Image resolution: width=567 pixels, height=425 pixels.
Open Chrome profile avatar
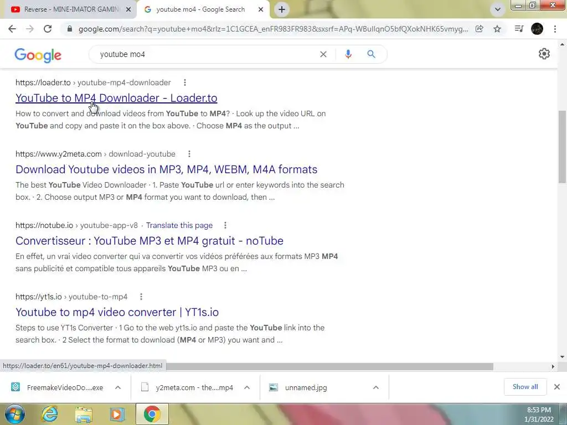[x=537, y=29]
